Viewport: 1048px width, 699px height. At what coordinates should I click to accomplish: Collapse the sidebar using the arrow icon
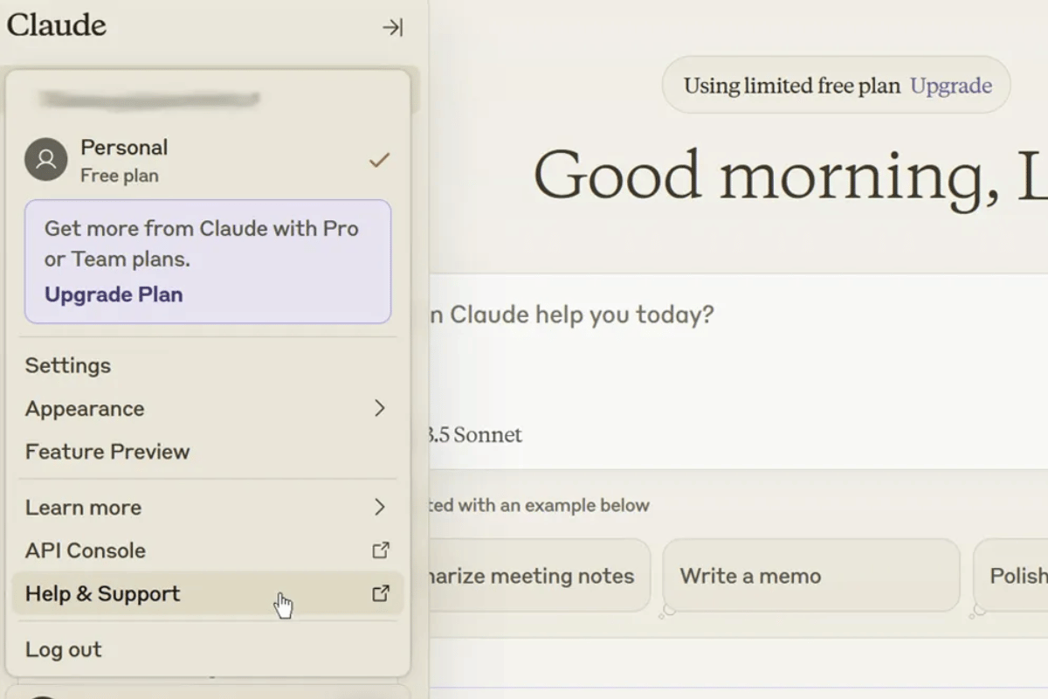[x=392, y=27]
